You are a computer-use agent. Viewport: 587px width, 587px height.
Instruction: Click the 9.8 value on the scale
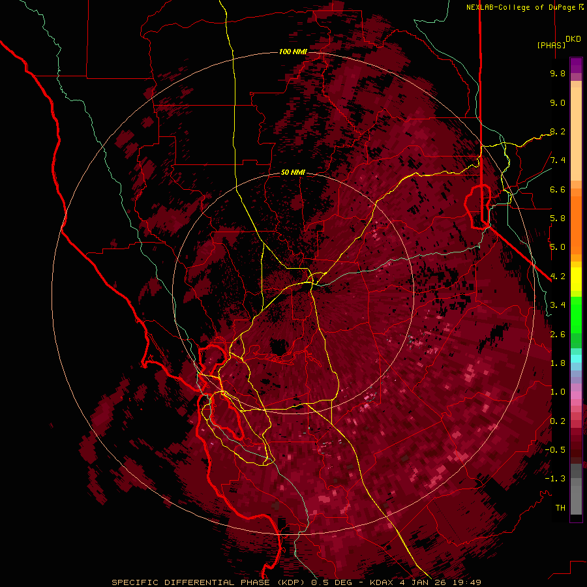pos(558,73)
